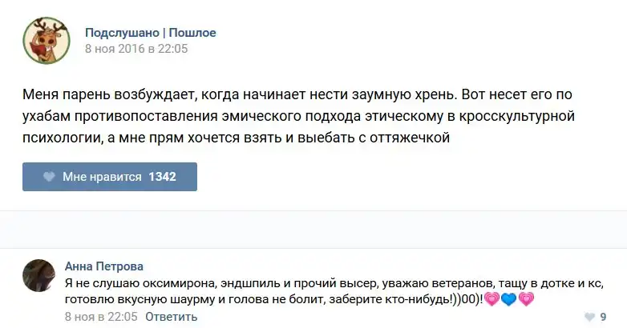The image size is (627, 328).
Task: Click the post's last line ending with оттяжечкой
Action: point(241,136)
